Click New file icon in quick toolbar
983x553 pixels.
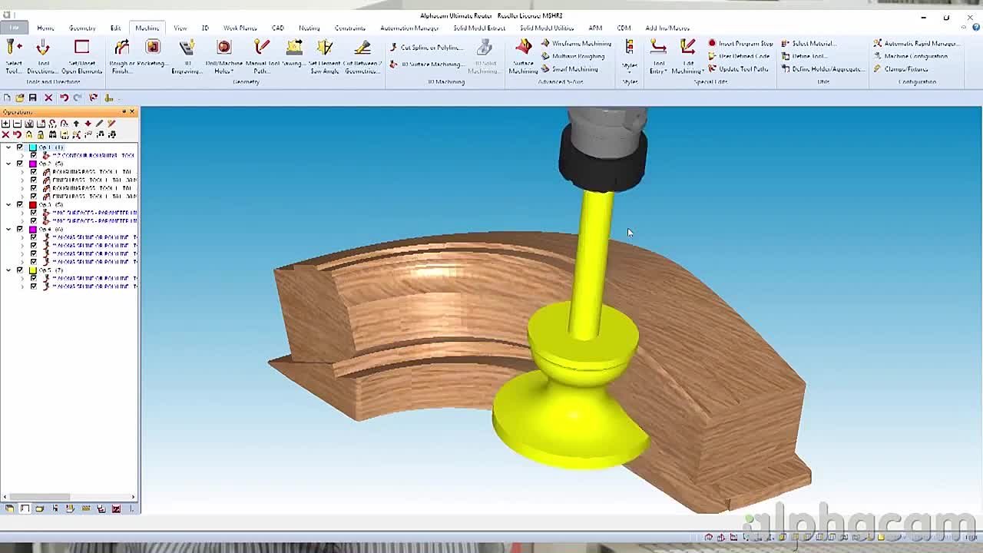coord(7,98)
